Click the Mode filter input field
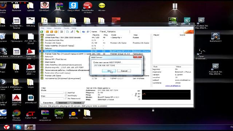This screenshot has height=131, width=233. [52, 93]
